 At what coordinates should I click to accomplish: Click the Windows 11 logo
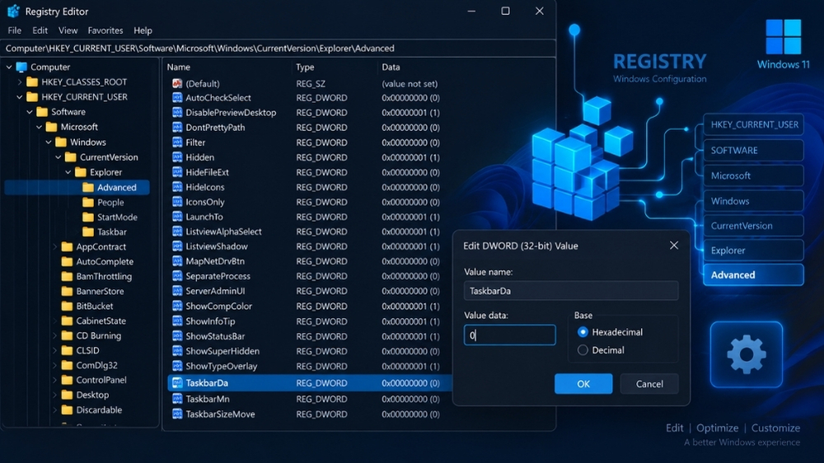[783, 37]
